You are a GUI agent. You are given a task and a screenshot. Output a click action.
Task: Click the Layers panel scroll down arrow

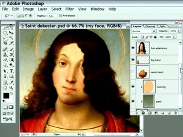(x=180, y=109)
